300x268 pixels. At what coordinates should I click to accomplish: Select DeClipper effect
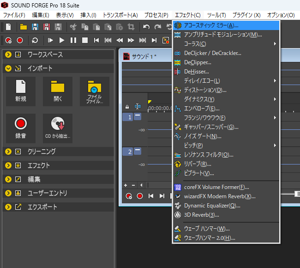(226, 62)
